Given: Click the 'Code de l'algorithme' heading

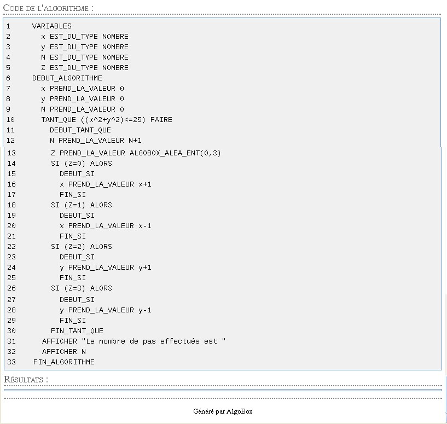Looking at the screenshot, I should coord(48,8).
